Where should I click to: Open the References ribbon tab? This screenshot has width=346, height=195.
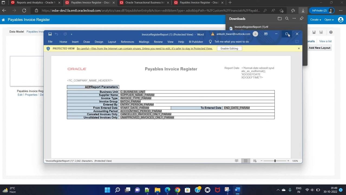[x=128, y=42]
